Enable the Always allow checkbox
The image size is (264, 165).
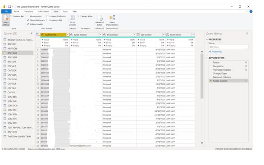pyautogui.click(x=79, y=16)
